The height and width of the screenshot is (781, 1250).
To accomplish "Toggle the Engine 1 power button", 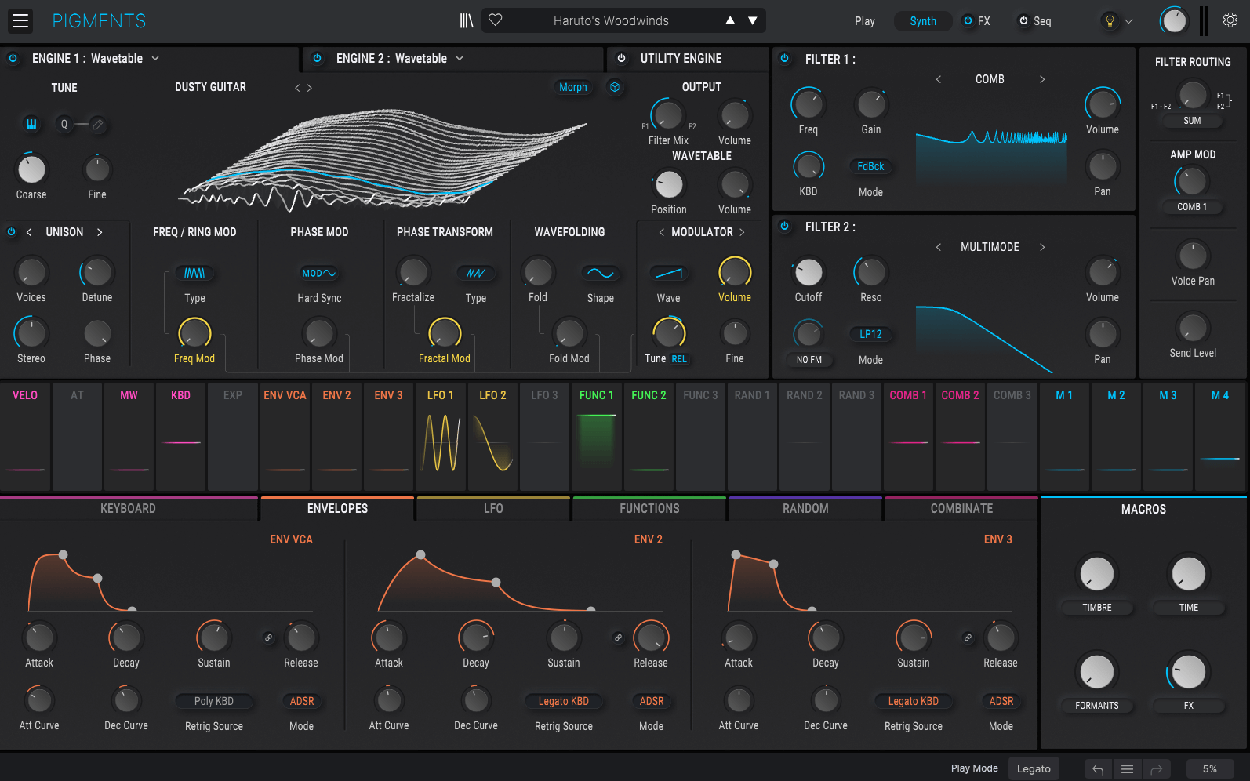I will (13, 59).
